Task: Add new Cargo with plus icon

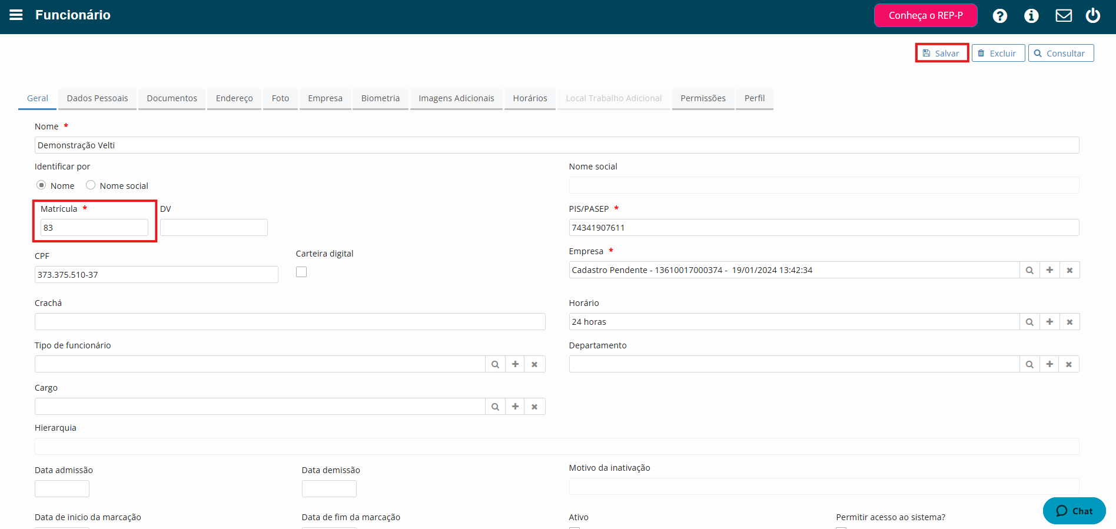Action: pos(515,407)
